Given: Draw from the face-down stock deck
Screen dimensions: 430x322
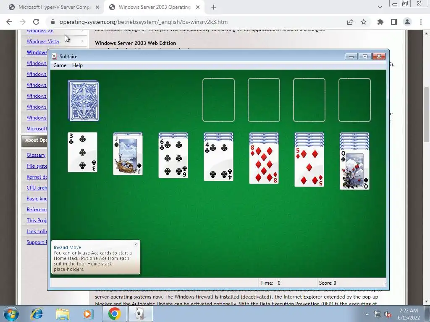Looking at the screenshot, I should coord(84,101).
